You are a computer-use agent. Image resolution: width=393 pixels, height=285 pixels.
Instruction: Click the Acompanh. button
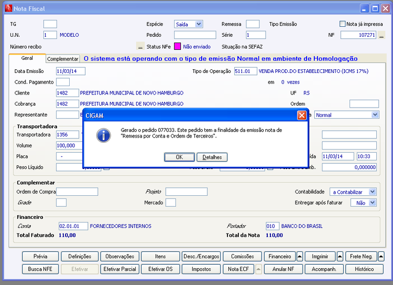coord(324,269)
